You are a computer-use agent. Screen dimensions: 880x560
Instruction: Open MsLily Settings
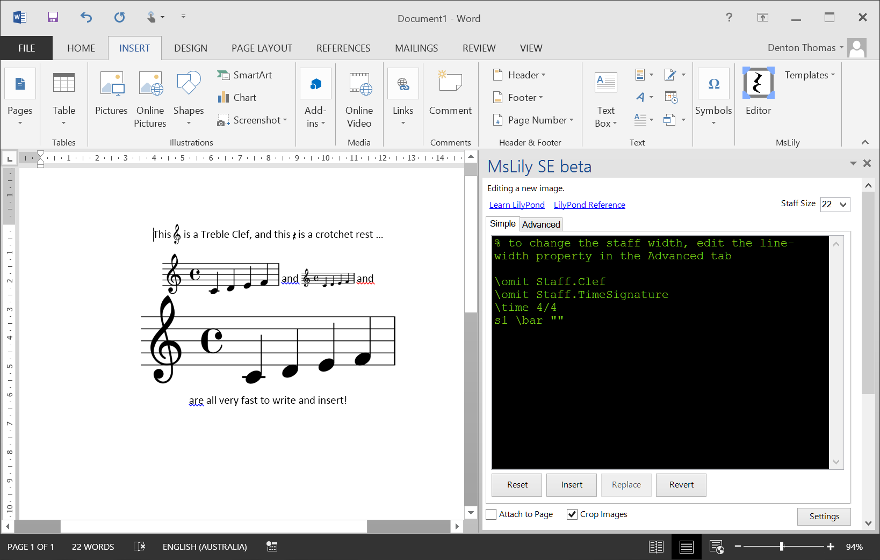point(824,517)
